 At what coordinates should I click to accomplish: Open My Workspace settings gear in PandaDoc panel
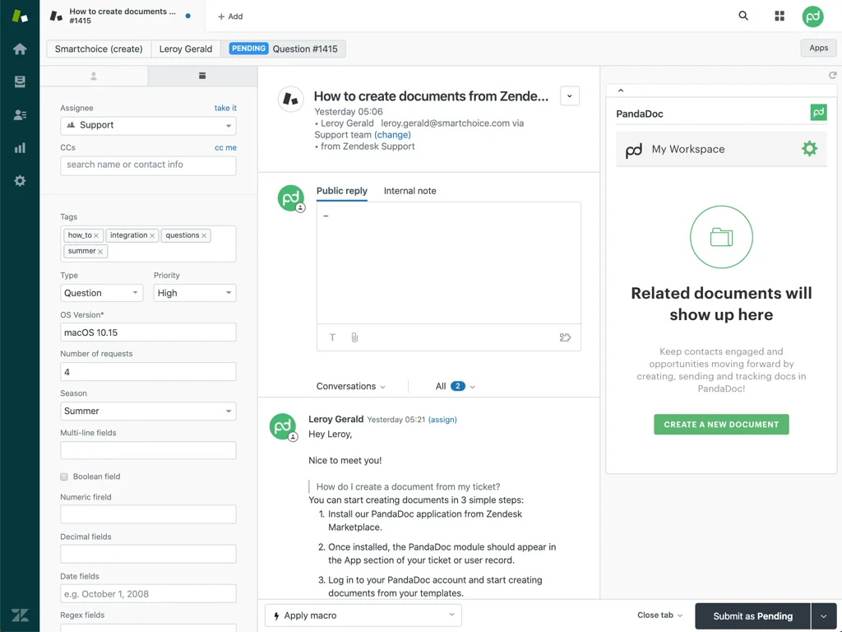809,149
